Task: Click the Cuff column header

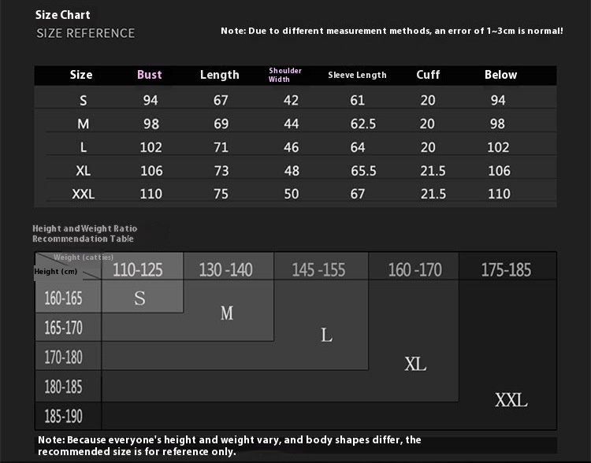Action: click(427, 75)
